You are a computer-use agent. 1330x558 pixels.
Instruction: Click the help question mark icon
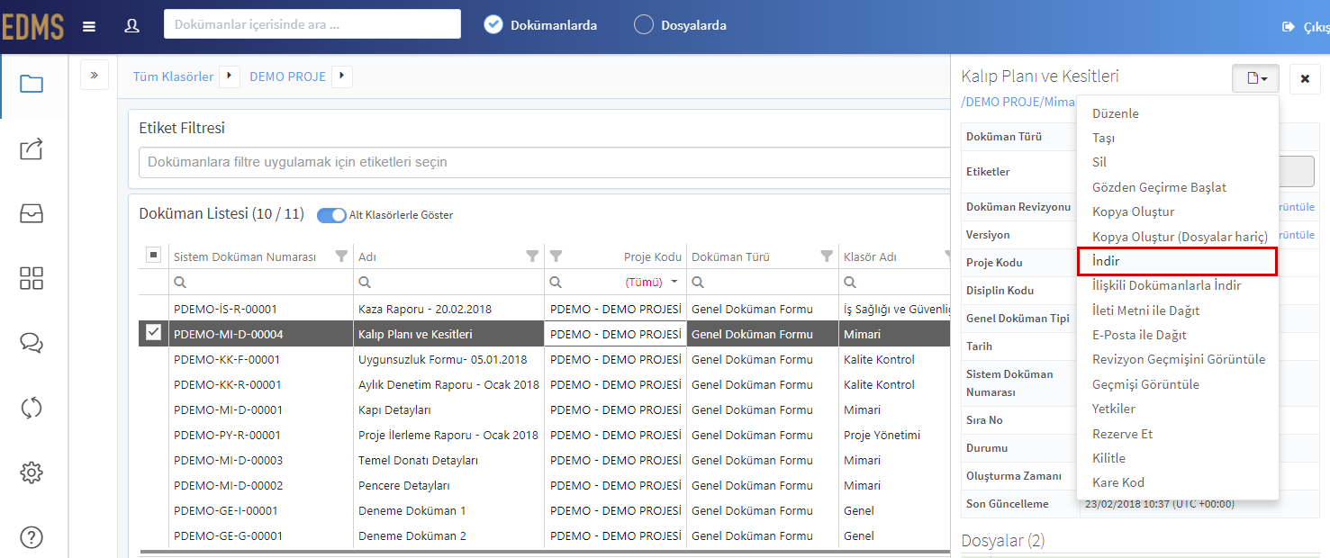32,537
